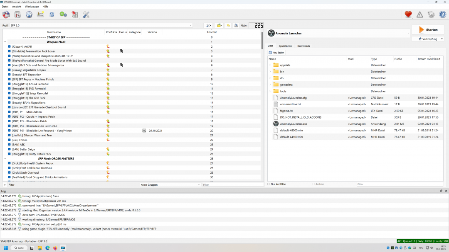Collapse the EFP Mods ORDER MATTERS separator
This screenshot has height=252, width=449.
tap(5, 158)
